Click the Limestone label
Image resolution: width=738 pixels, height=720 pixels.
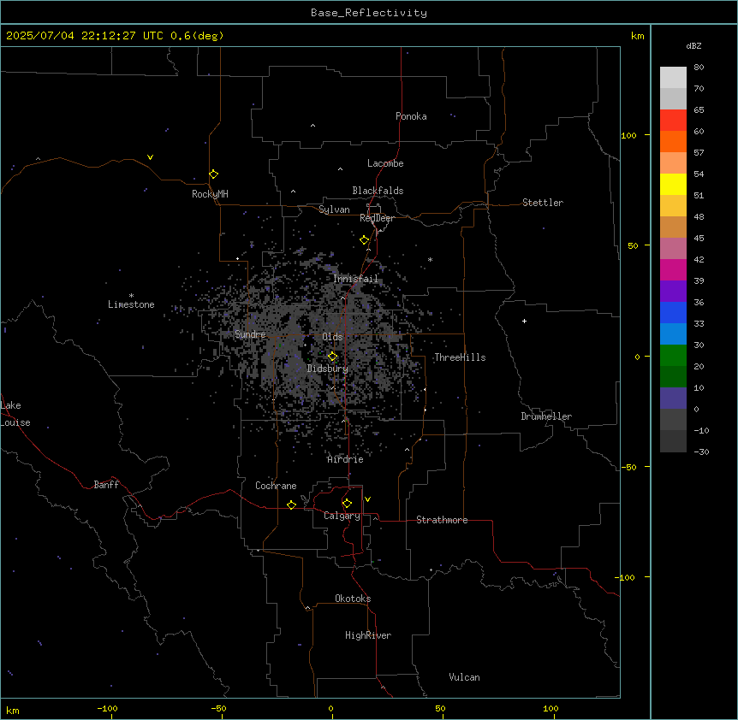point(131,304)
